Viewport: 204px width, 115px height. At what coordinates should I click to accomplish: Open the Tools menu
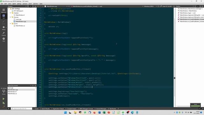[x=30, y=4]
